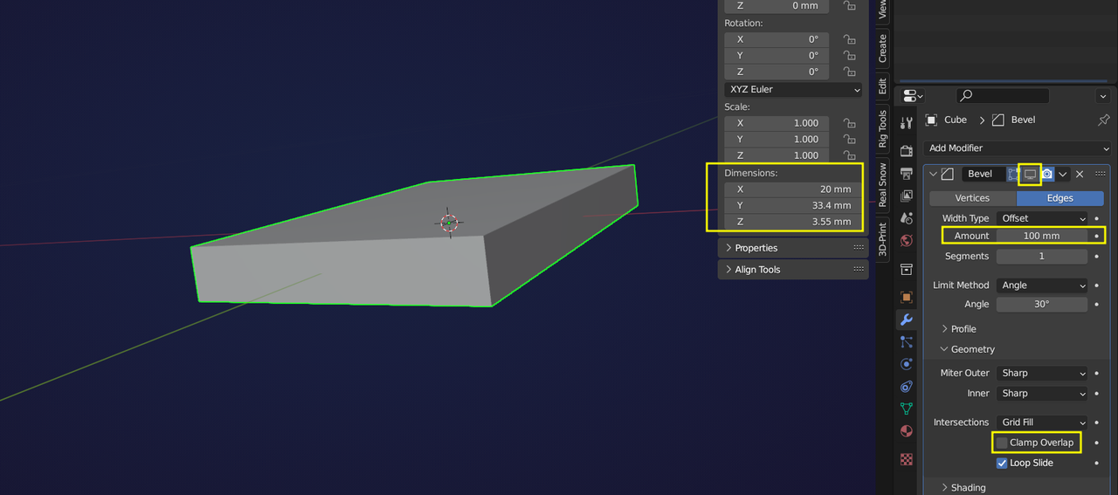Open the Modifiers wrench tab icon
Screen dimensions: 1118x495
pos(907,320)
